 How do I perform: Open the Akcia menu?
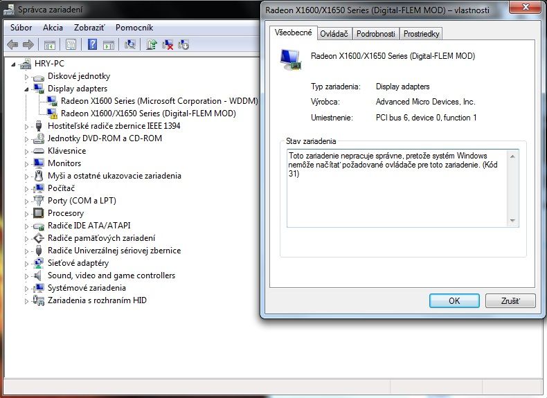[53, 28]
